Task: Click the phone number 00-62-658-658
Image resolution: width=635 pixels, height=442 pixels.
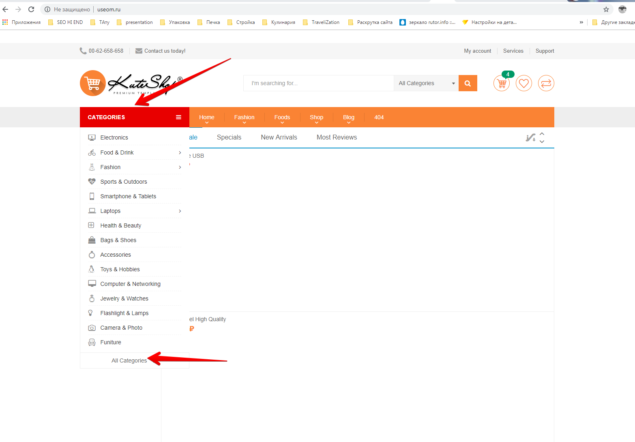Action: pyautogui.click(x=106, y=51)
